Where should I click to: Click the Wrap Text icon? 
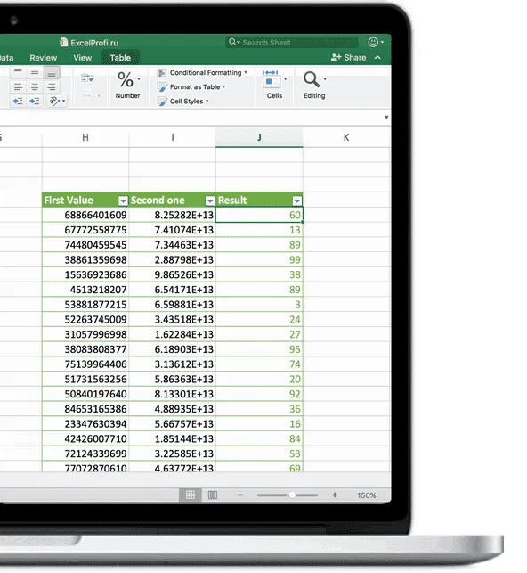tap(87, 78)
